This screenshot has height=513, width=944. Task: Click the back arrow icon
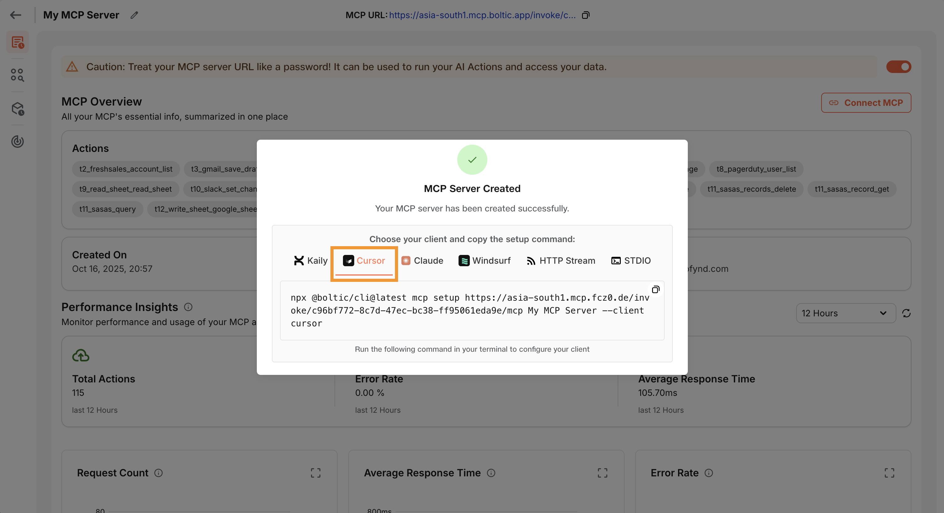(x=15, y=15)
